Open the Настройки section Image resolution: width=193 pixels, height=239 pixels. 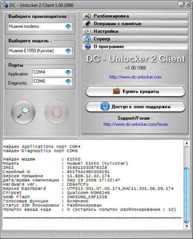135,31
